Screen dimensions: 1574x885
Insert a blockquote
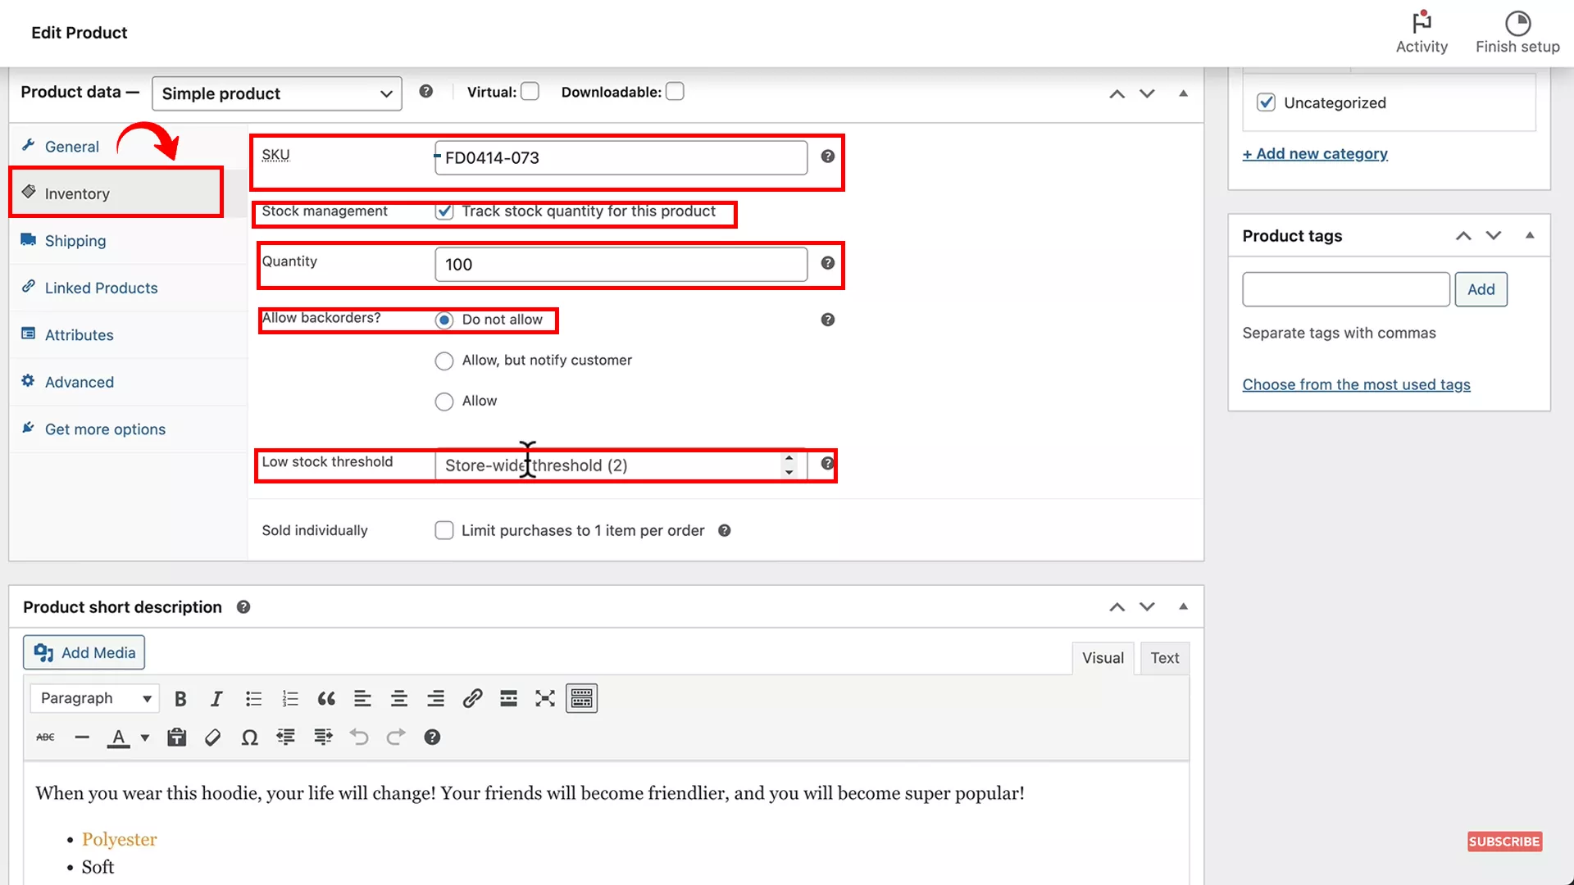[x=325, y=698]
